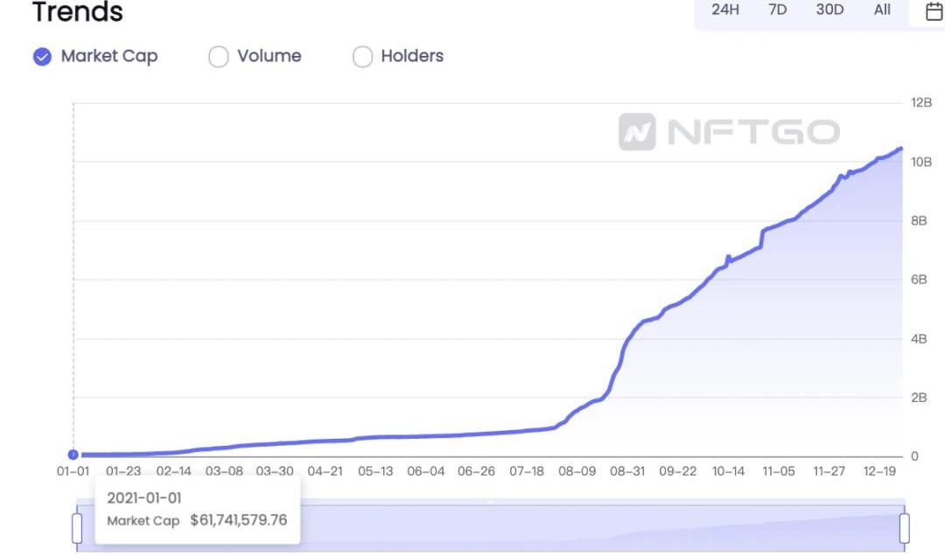Switch to the 24H time range

[x=725, y=10]
